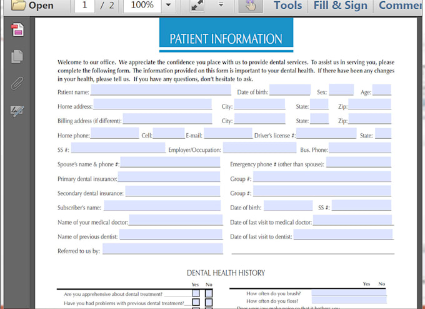
Task: Check No for problems with previous dental treatment
Action: pyautogui.click(x=209, y=302)
